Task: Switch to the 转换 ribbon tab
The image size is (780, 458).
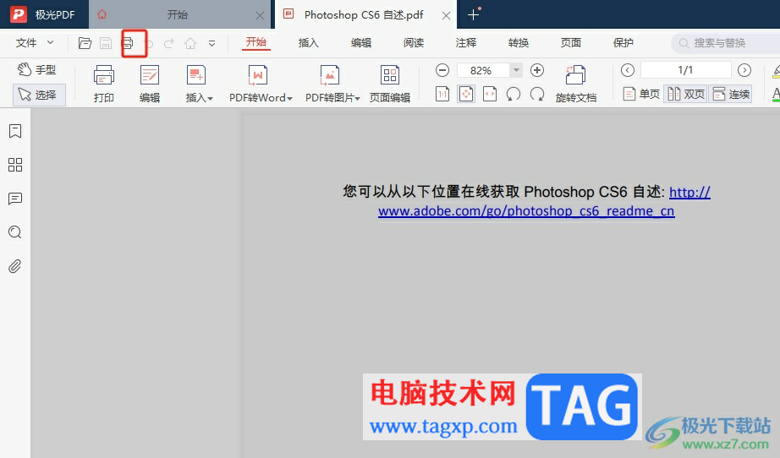Action: coord(519,43)
